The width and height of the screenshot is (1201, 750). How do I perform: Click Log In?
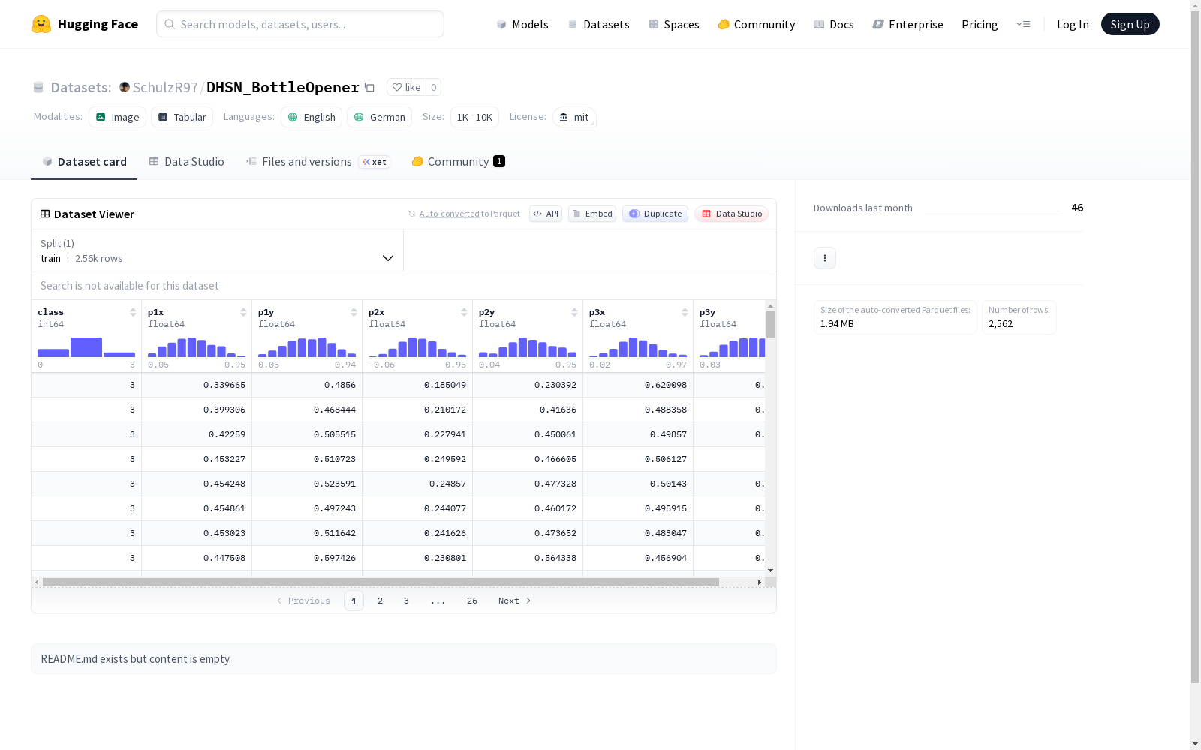pyautogui.click(x=1073, y=24)
